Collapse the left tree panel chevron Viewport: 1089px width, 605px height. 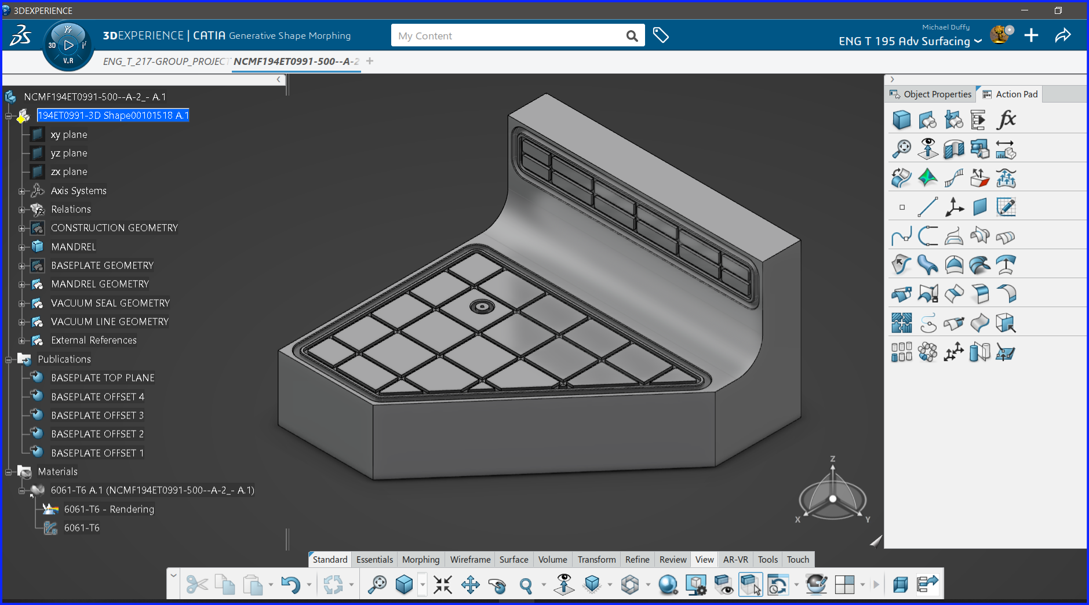coord(279,79)
